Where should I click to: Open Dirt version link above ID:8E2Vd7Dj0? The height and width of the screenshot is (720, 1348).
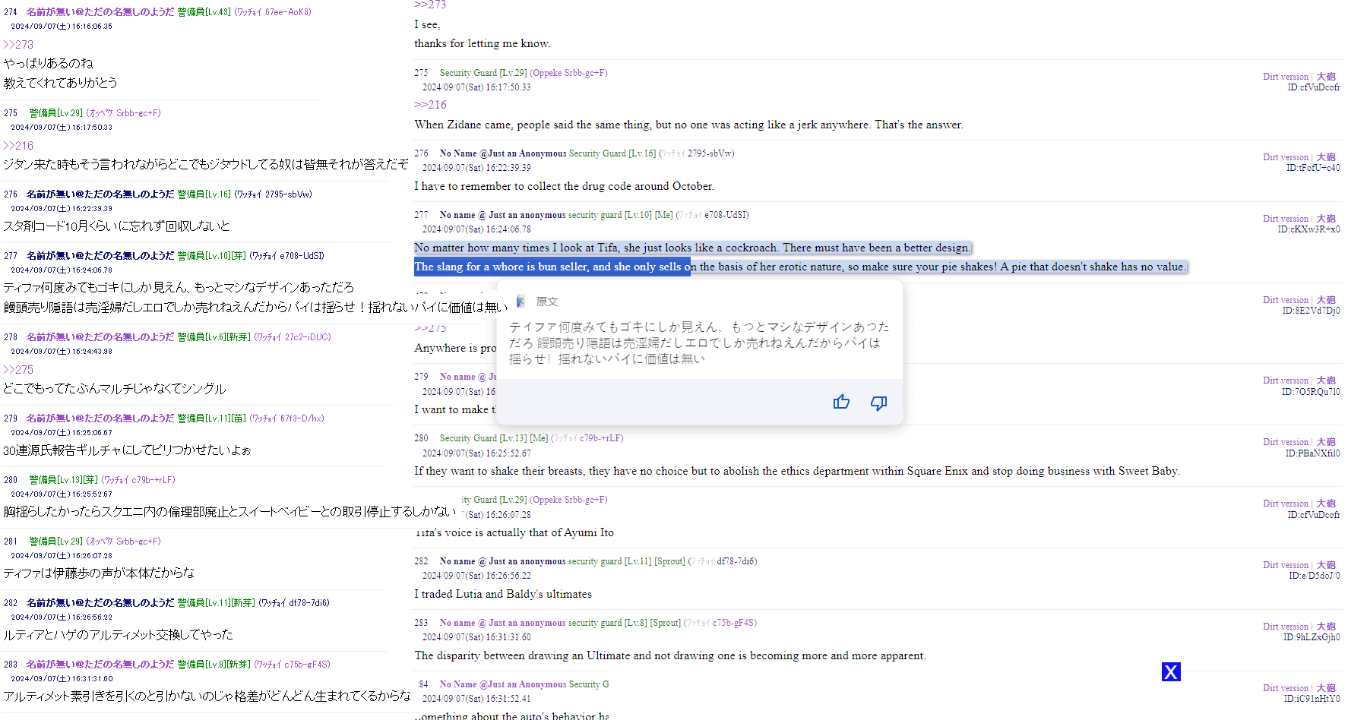pos(1286,300)
